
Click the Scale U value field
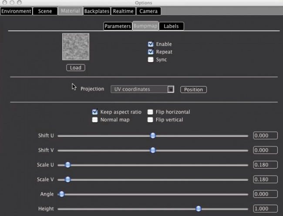(x=265, y=165)
